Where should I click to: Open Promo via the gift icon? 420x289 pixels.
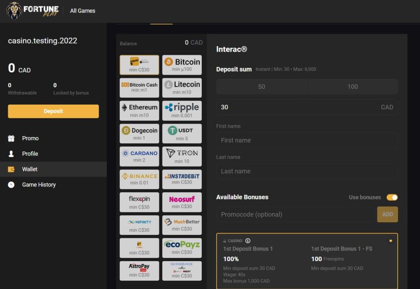[11, 138]
